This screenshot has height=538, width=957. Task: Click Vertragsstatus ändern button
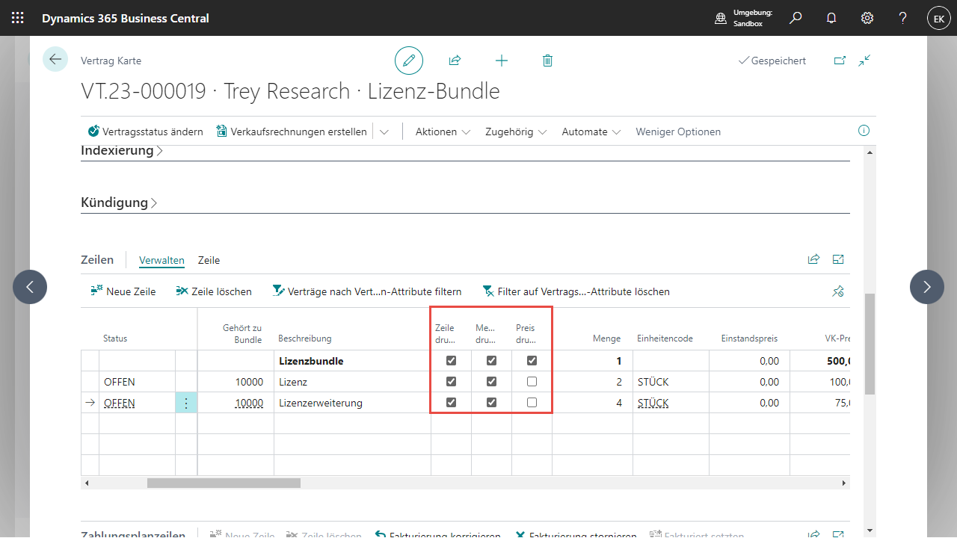coord(145,132)
